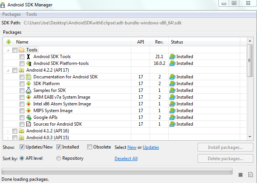Click the Deselect All link

click(x=126, y=159)
